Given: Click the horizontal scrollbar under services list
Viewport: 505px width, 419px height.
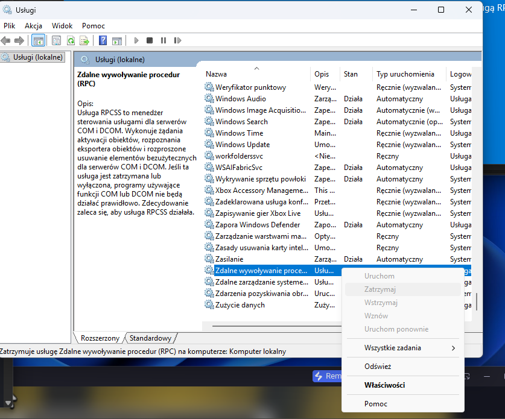Looking at the screenshot, I should point(276,326).
